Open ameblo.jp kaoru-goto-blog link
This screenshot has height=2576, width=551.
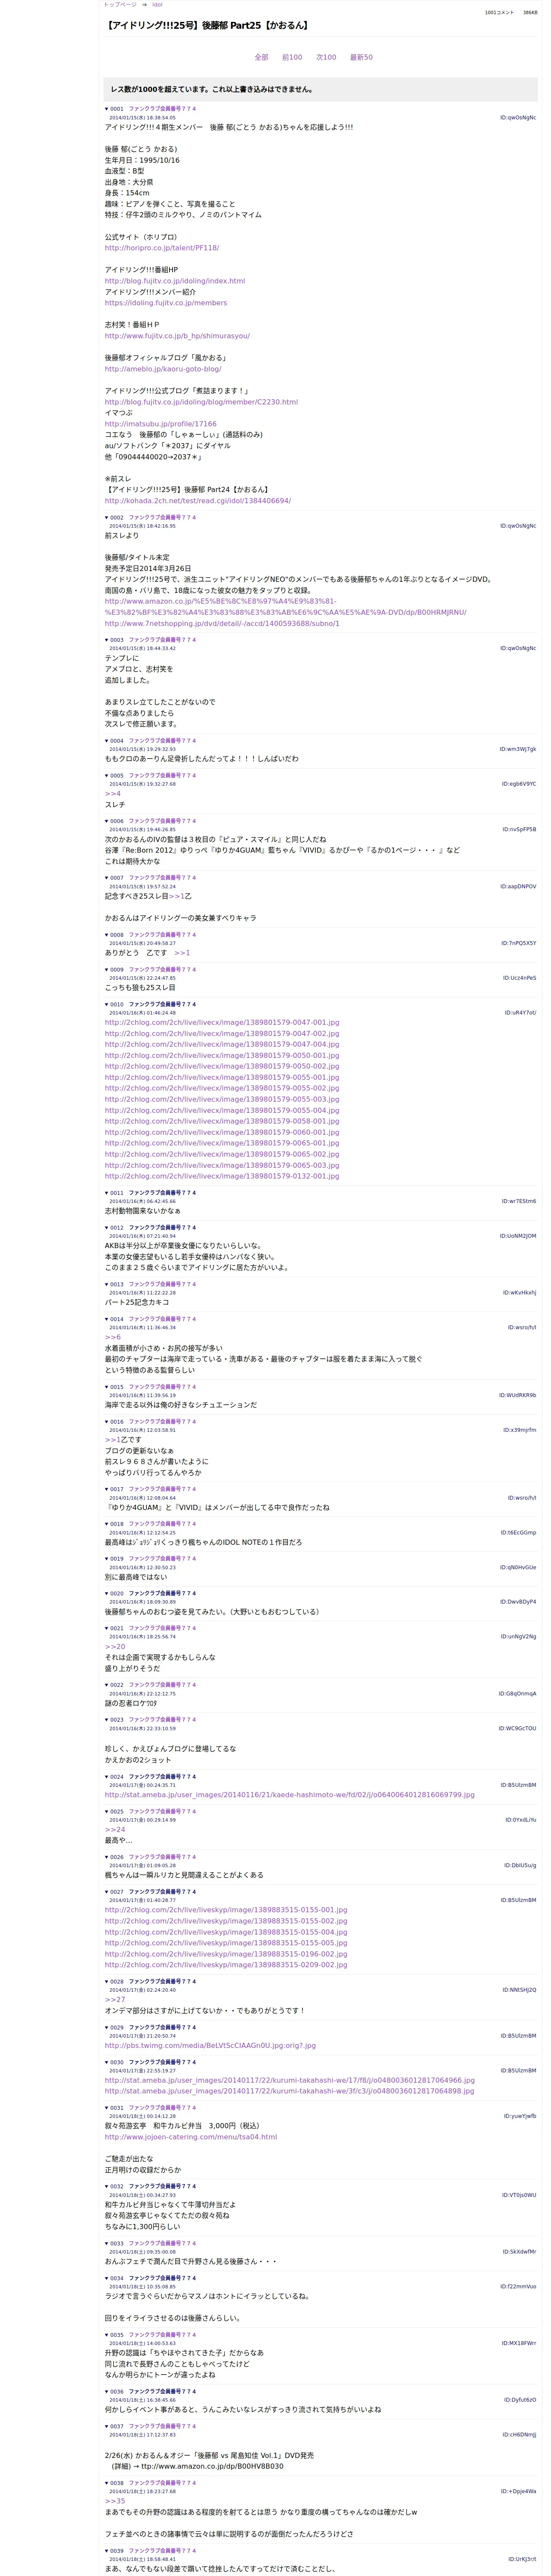point(163,369)
